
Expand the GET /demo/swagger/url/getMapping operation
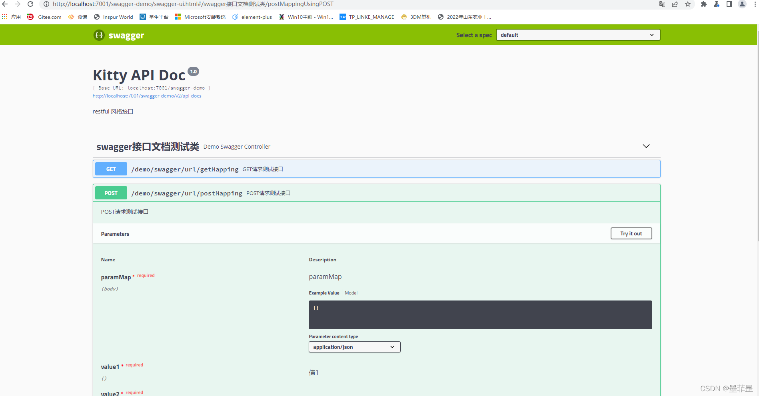(x=376, y=169)
